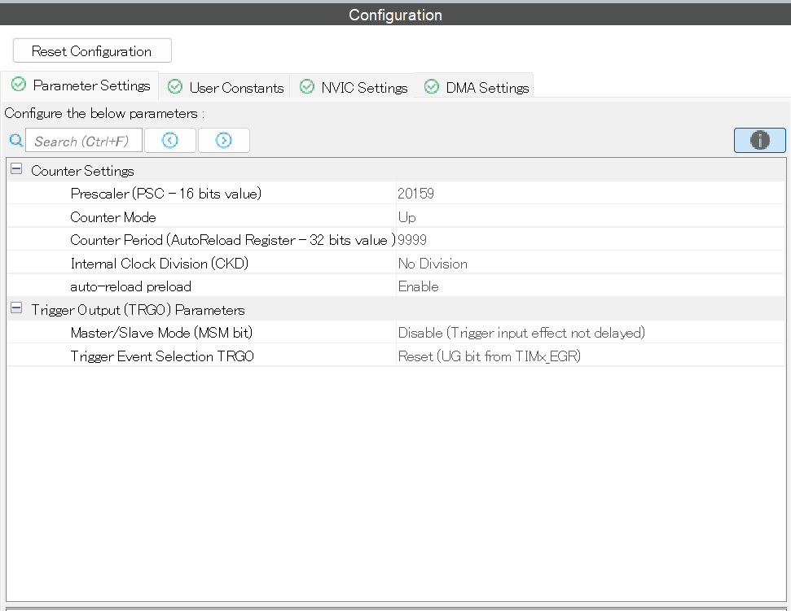The width and height of the screenshot is (791, 611).
Task: Collapse the Counter Settings section
Action: click(x=16, y=170)
